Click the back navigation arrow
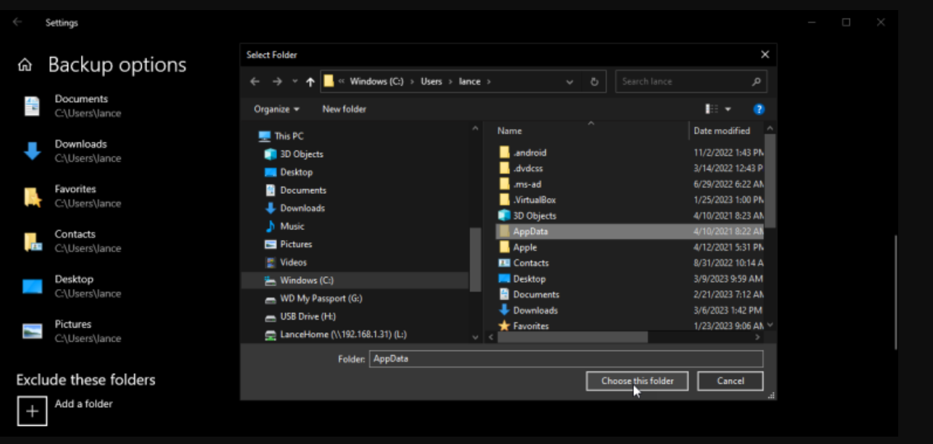933x444 pixels. click(255, 81)
